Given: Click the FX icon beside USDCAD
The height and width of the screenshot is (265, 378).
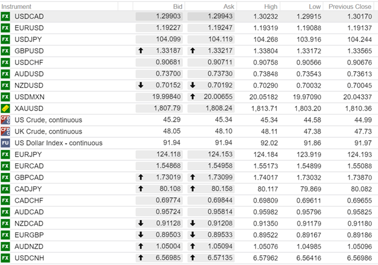Looking at the screenshot, I should (x=5, y=16).
